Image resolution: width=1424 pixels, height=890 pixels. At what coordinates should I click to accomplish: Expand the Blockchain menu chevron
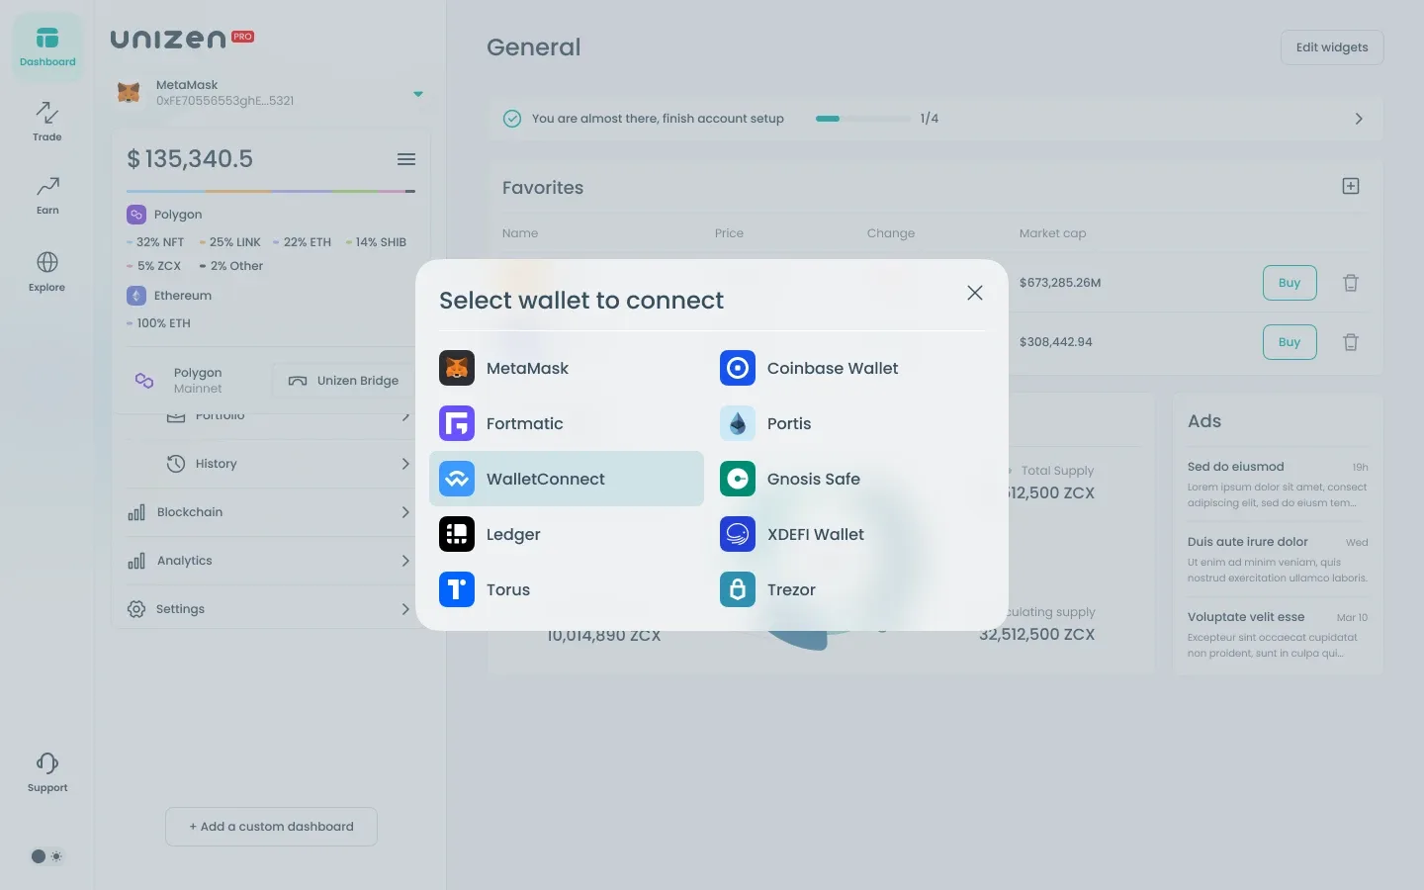(x=405, y=512)
